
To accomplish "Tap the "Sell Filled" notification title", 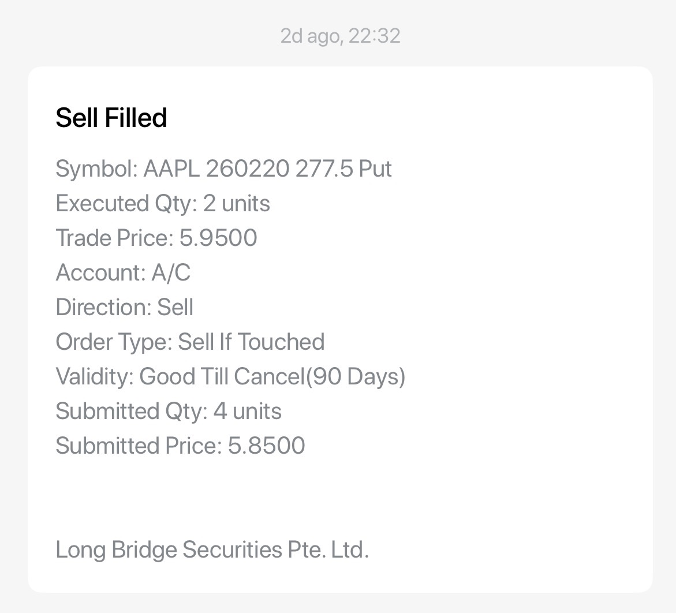I will 111,118.
